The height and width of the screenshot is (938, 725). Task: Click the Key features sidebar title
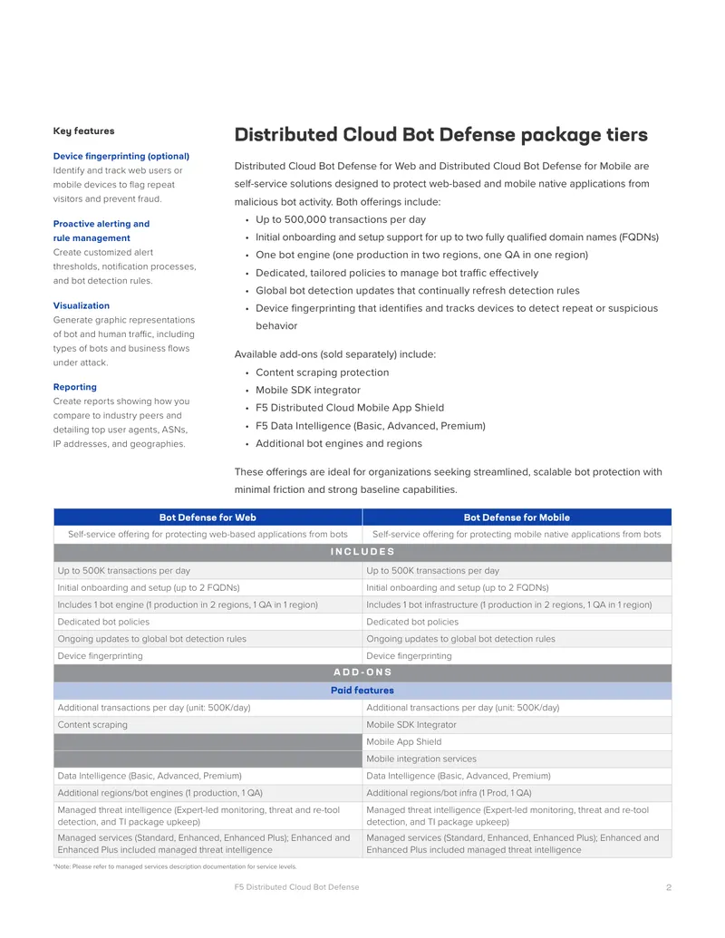click(83, 131)
